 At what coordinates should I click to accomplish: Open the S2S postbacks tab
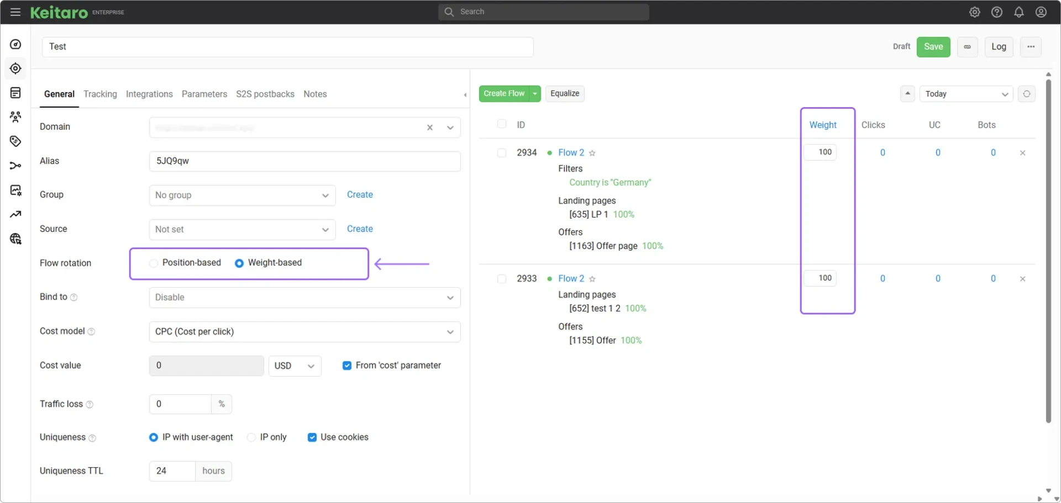pos(265,94)
